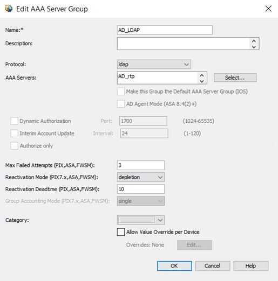
Task: Click down arrow in AAA Servers list
Action: pos(202,81)
